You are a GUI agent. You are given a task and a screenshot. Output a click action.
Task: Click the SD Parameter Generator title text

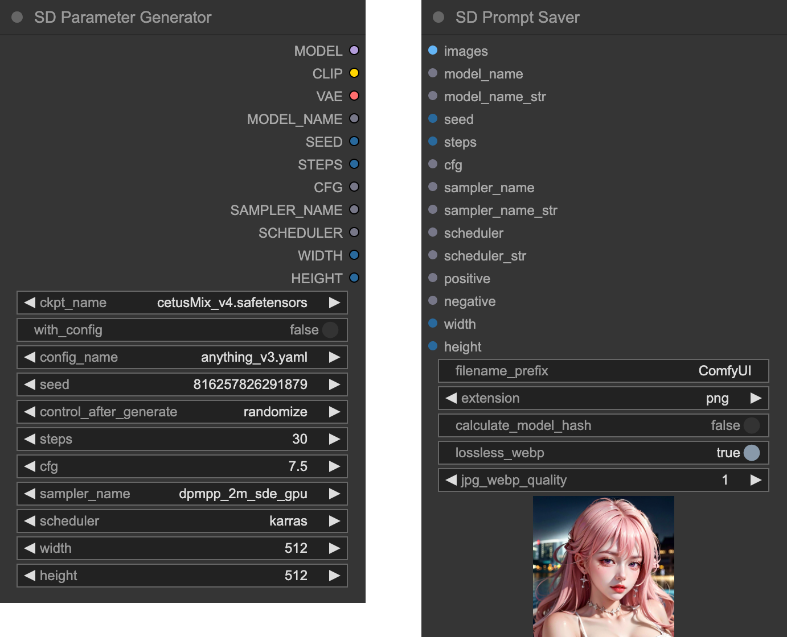pyautogui.click(x=122, y=17)
